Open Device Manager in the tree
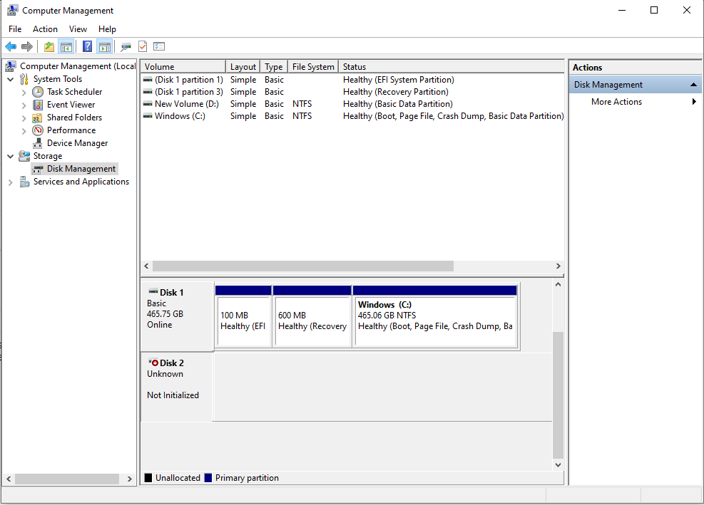The width and height of the screenshot is (704, 505). point(77,143)
